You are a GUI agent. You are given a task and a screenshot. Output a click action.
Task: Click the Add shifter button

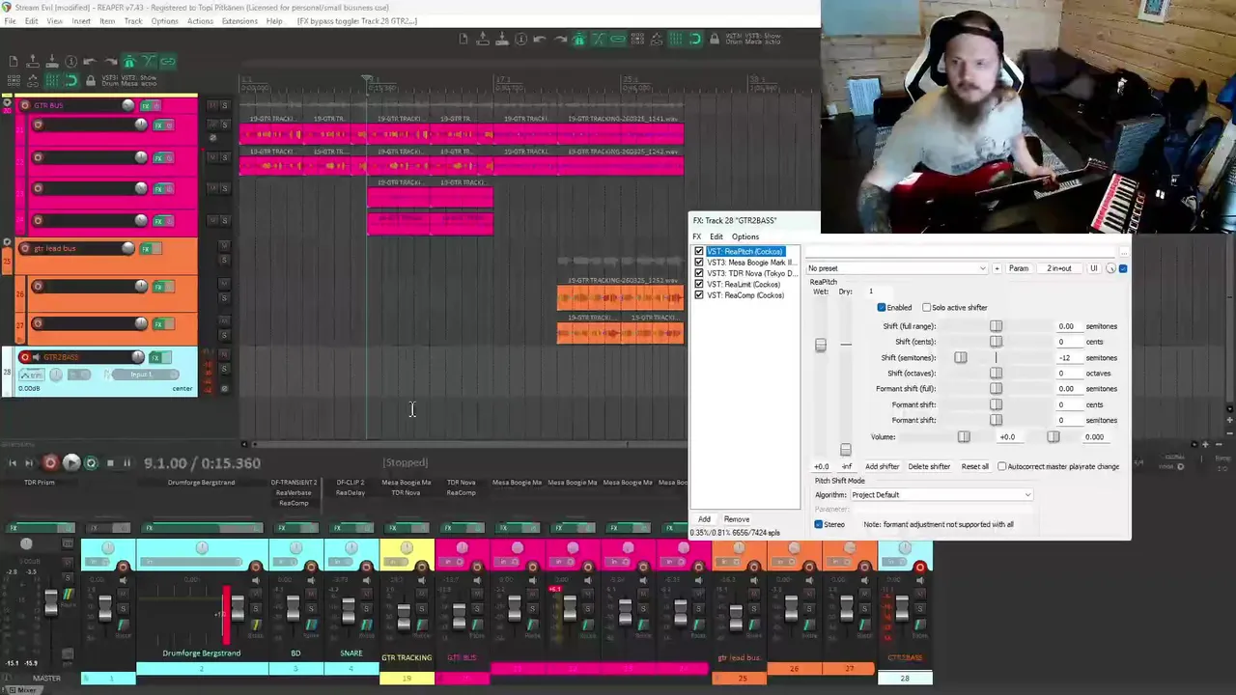coord(882,466)
